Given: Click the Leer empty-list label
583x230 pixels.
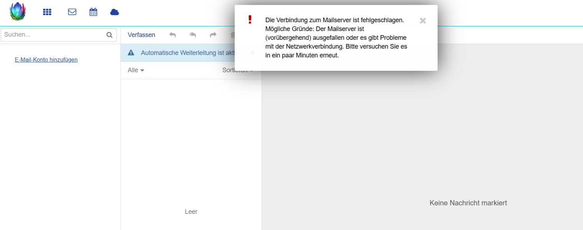Looking at the screenshot, I should (x=191, y=212).
